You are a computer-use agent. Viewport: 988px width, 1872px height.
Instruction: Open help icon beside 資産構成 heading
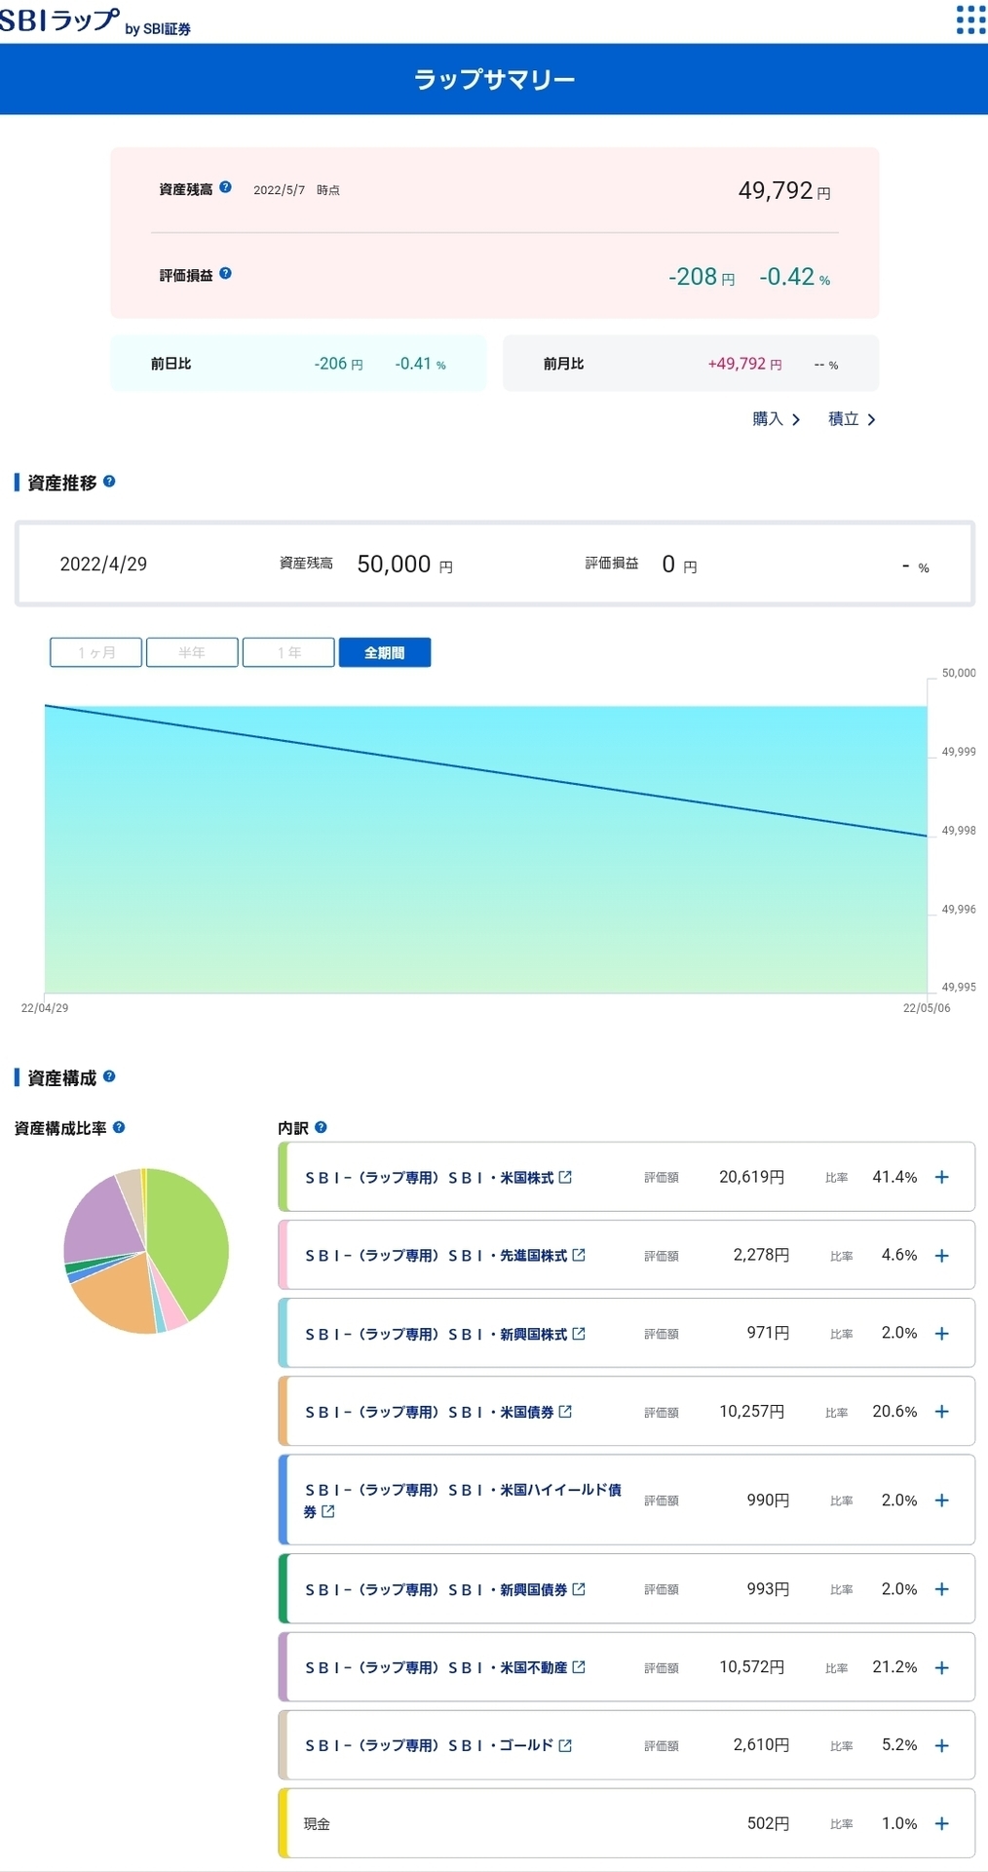[x=109, y=1076]
